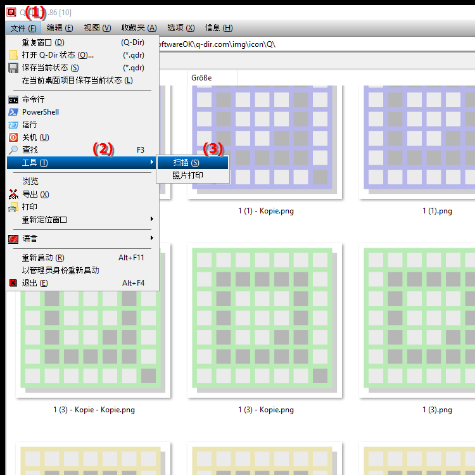Click file name label 1 (1) - Kopie.png

pos(266,211)
